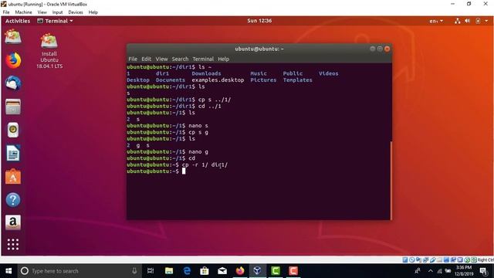Click examples.desktop in the terminal output
Image resolution: width=494 pixels, height=278 pixels.
point(218,80)
